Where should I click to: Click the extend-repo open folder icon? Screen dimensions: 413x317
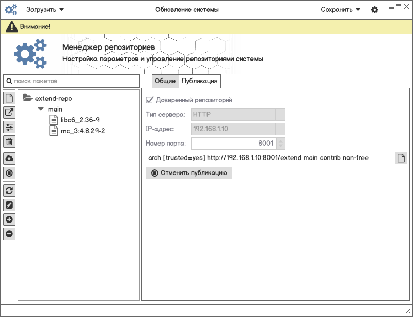(27, 98)
